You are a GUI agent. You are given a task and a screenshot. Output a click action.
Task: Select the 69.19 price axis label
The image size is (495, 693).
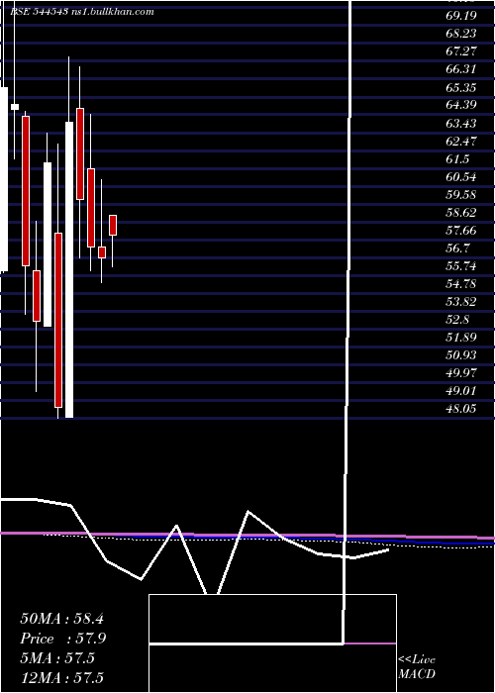461,16
